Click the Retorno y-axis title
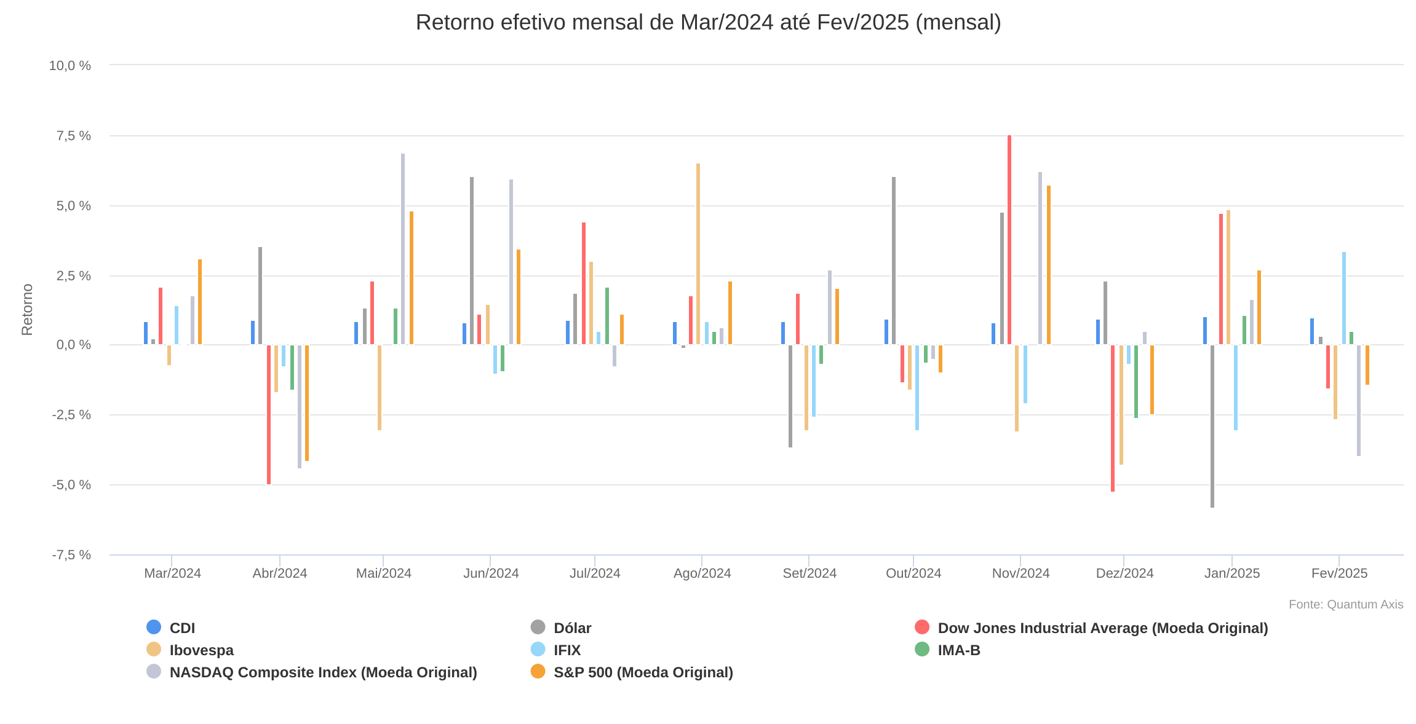1416x724 pixels. tap(27, 310)
